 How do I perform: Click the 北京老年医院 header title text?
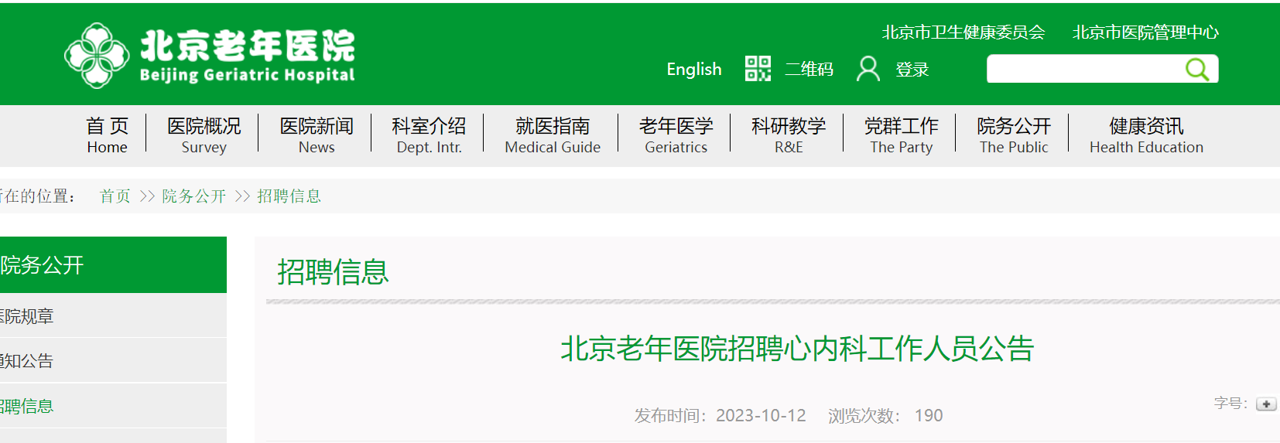[x=248, y=46]
